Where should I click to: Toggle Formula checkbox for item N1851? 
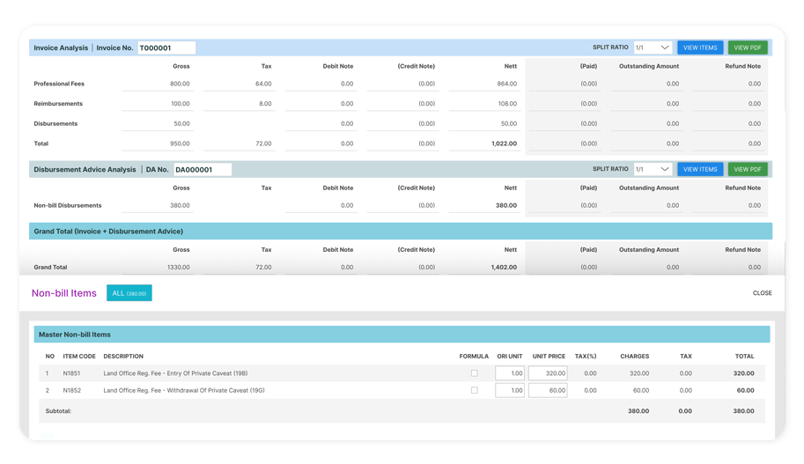[474, 373]
